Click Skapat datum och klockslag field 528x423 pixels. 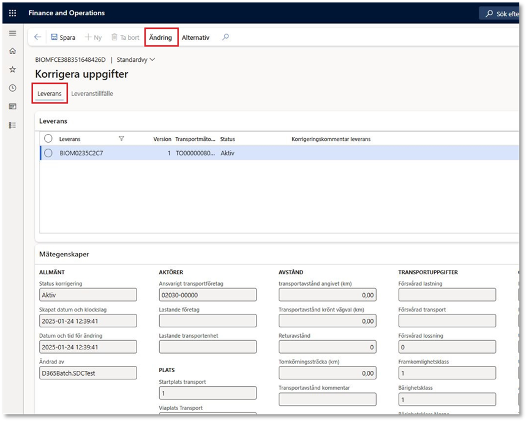tap(88, 321)
